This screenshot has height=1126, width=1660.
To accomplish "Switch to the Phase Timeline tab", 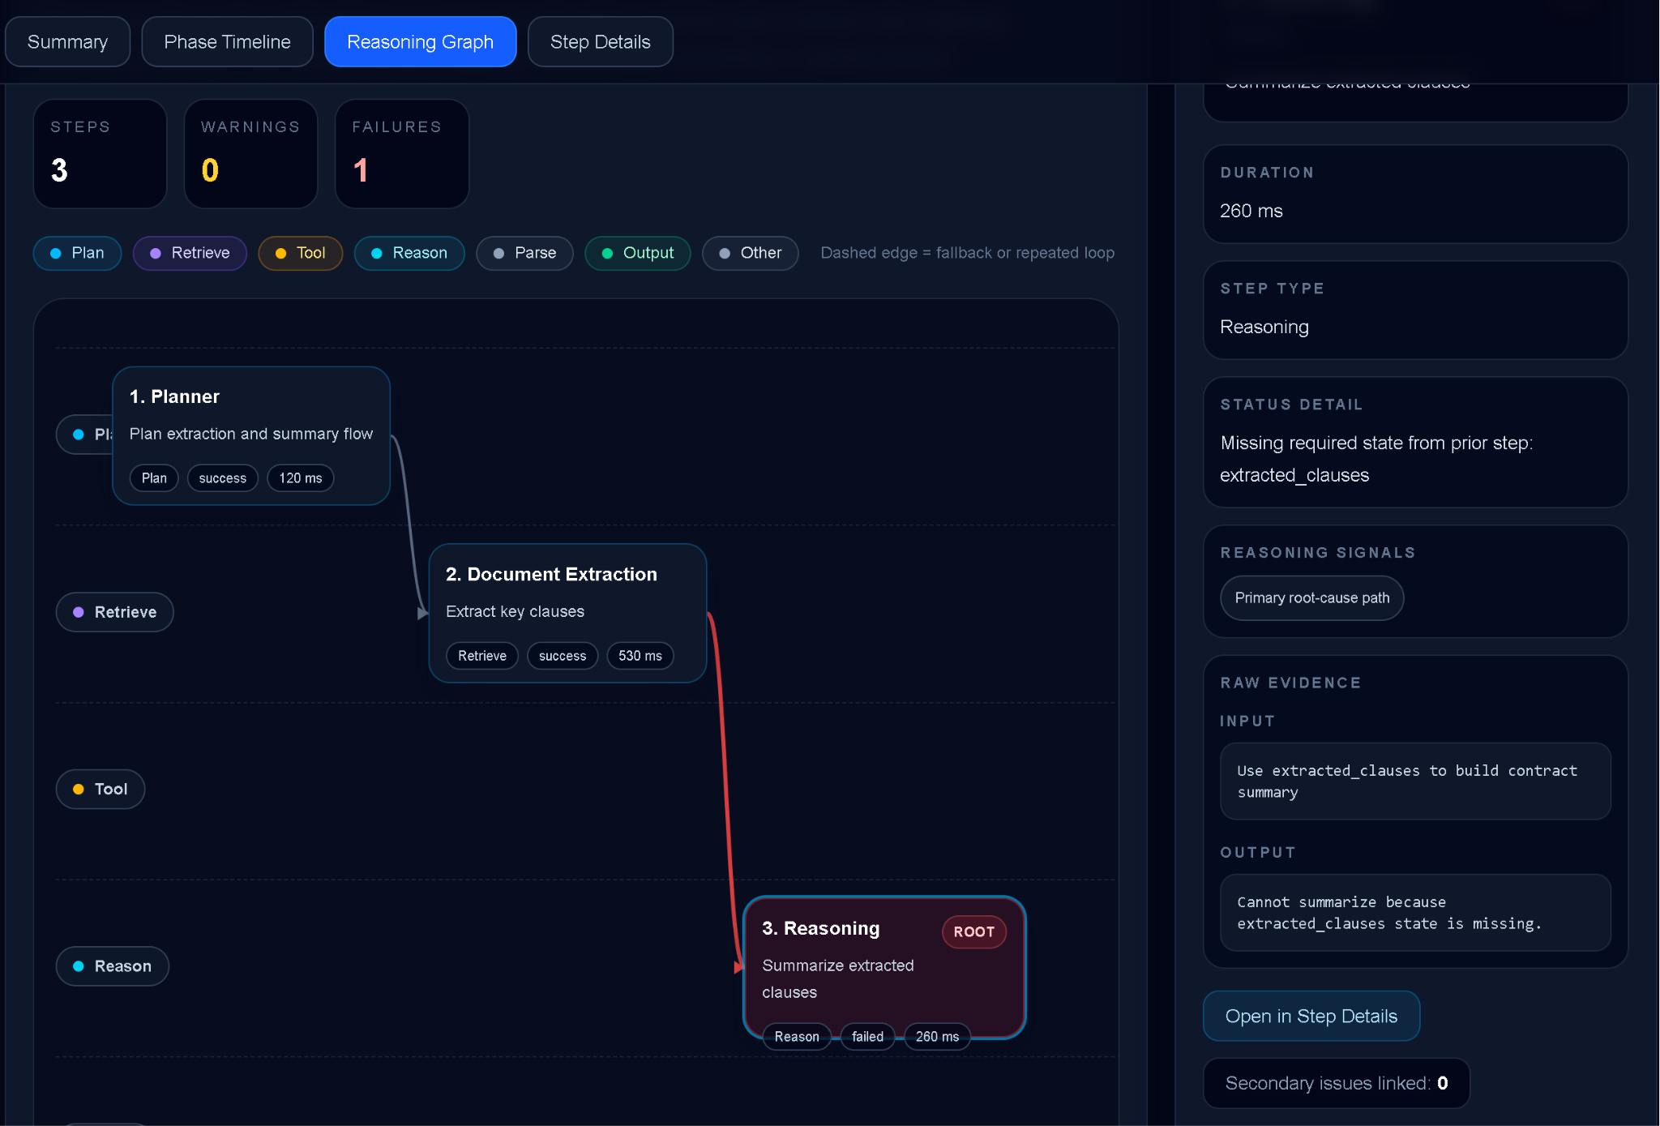I will [x=227, y=42].
